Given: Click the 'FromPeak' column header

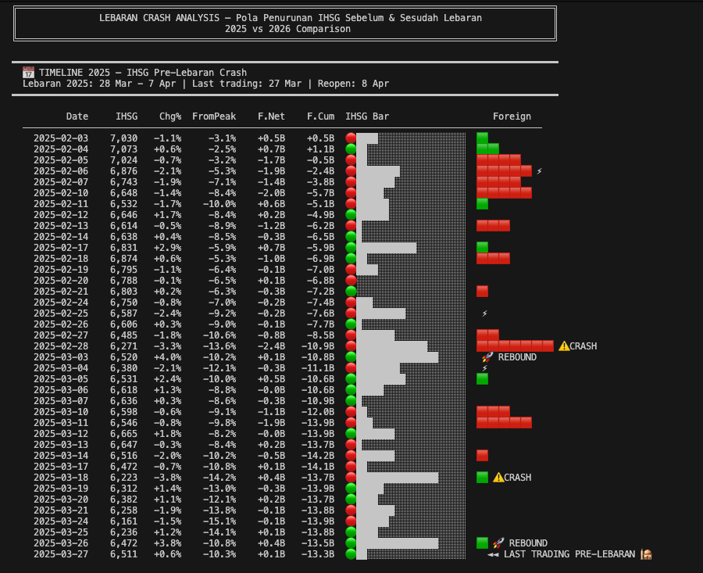Looking at the screenshot, I should 214,116.
